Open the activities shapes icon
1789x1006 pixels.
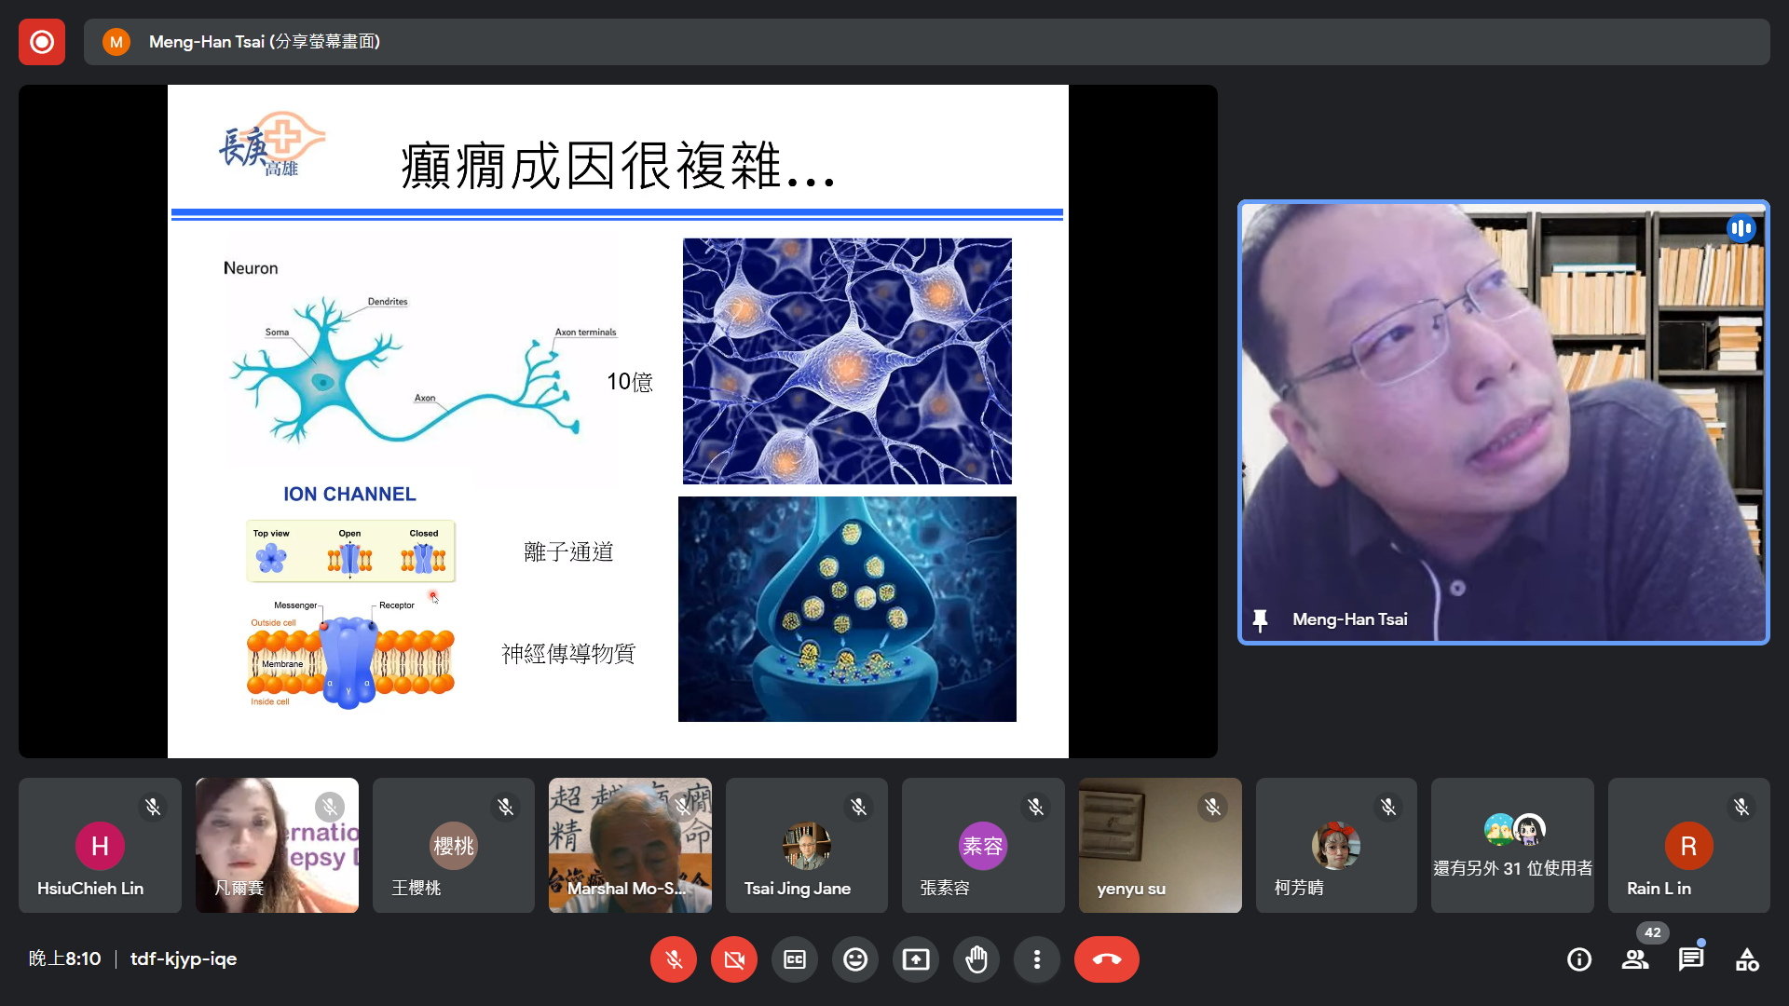(1747, 959)
